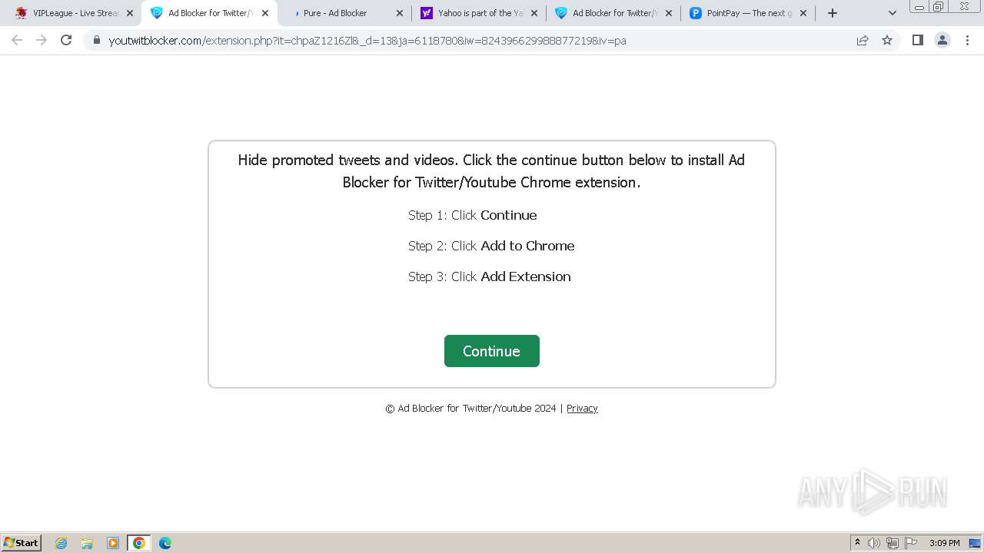Click the green Continue button
The image size is (984, 553).
(491, 351)
